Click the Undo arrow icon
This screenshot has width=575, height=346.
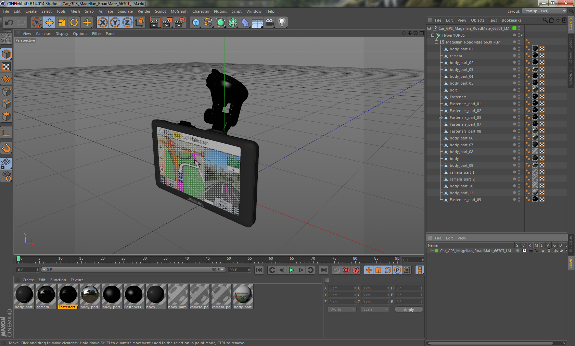[x=9, y=23]
